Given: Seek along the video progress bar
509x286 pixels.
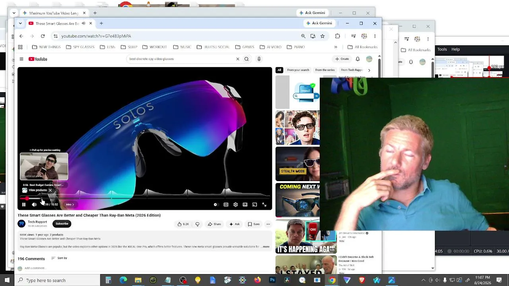Looking at the screenshot, I should point(145,198).
